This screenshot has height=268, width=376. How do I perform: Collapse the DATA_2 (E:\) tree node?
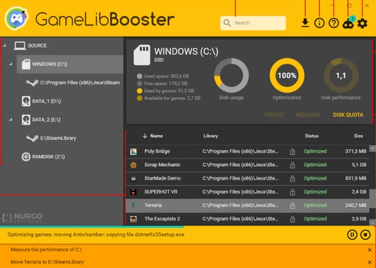(x=10, y=120)
